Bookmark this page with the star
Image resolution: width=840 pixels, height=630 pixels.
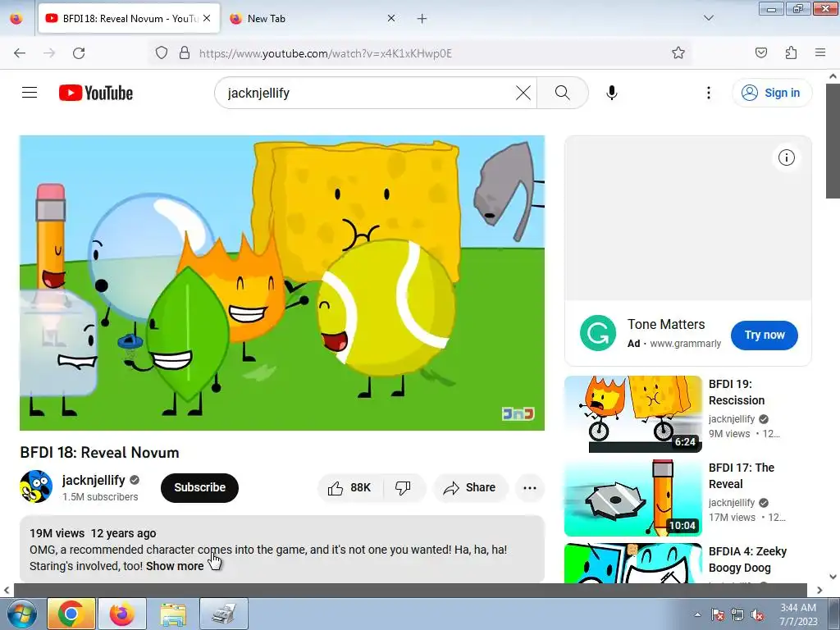(678, 52)
